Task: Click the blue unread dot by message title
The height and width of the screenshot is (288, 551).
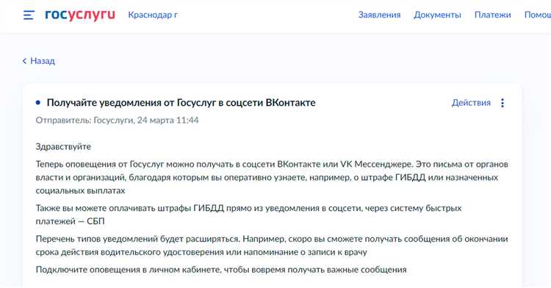Action: point(38,103)
